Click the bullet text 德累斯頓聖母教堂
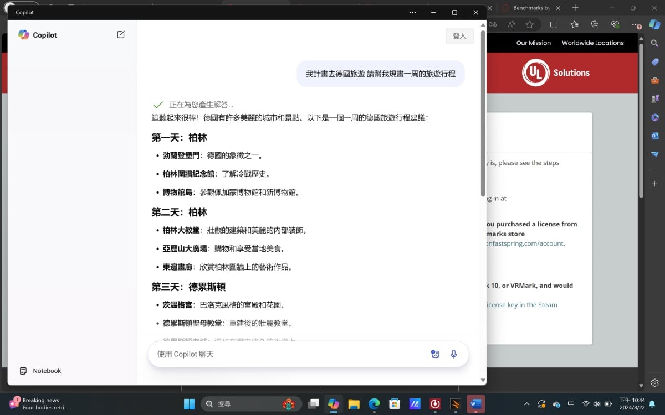This screenshot has height=415, width=665. point(192,323)
